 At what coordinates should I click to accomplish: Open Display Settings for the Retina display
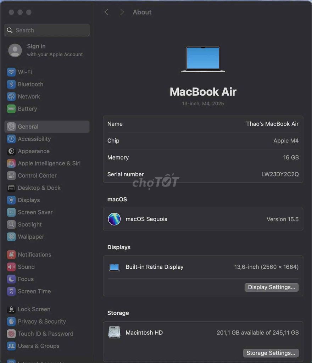coord(272,287)
